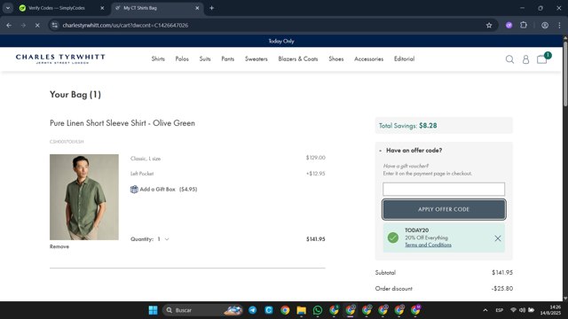Viewport: 568px width, 319px height.
Task: Open the Editorial menu
Action: [405, 59]
